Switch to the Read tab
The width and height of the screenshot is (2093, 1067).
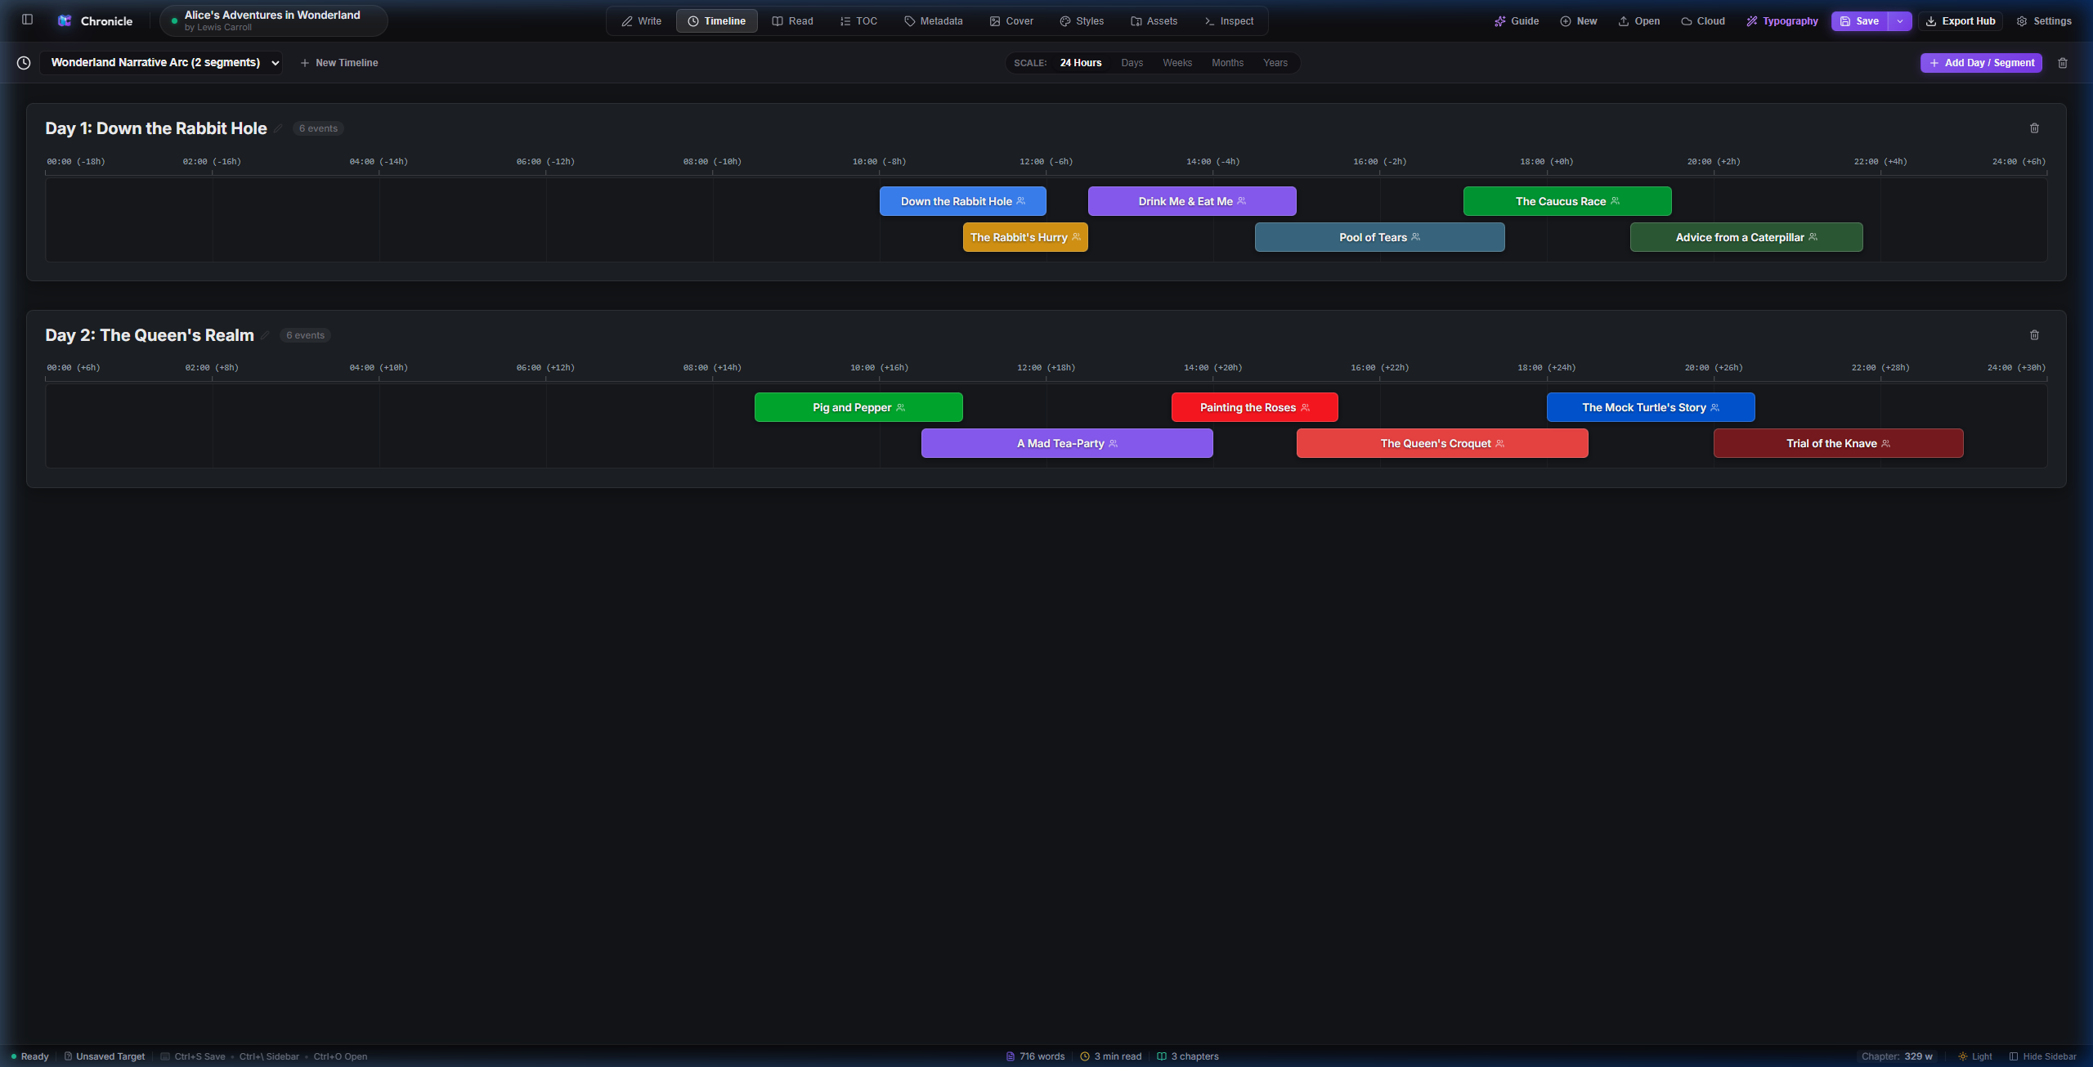(792, 21)
